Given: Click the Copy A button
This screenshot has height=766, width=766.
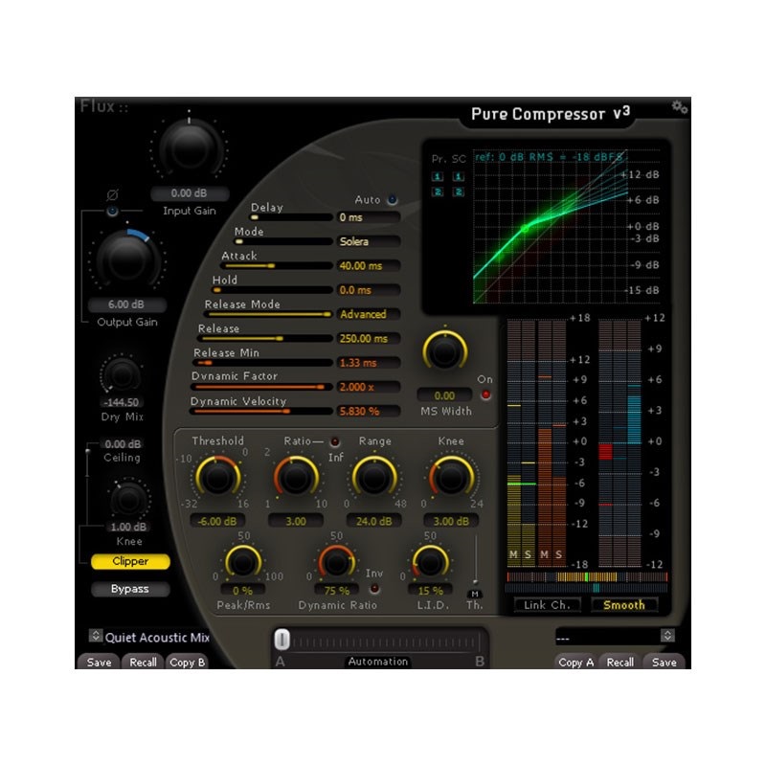Looking at the screenshot, I should pos(576,662).
